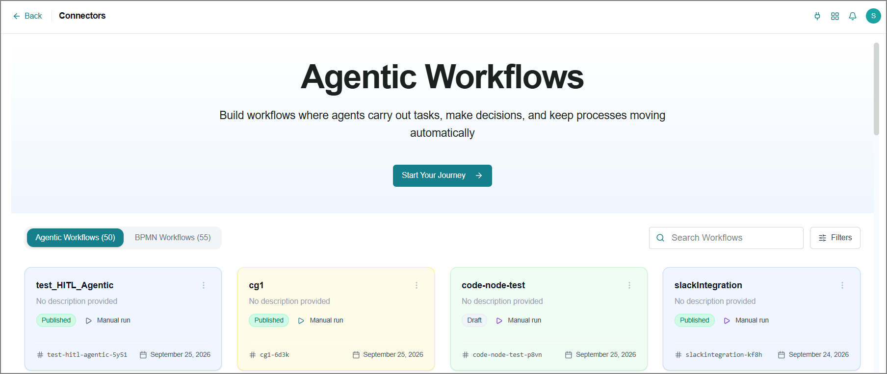Open the connectors plug icon in header
Viewport: 887px width, 374px height.
[x=817, y=16]
